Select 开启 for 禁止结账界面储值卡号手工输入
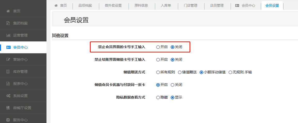This screenshot has width=298, height=123. (x=158, y=59)
